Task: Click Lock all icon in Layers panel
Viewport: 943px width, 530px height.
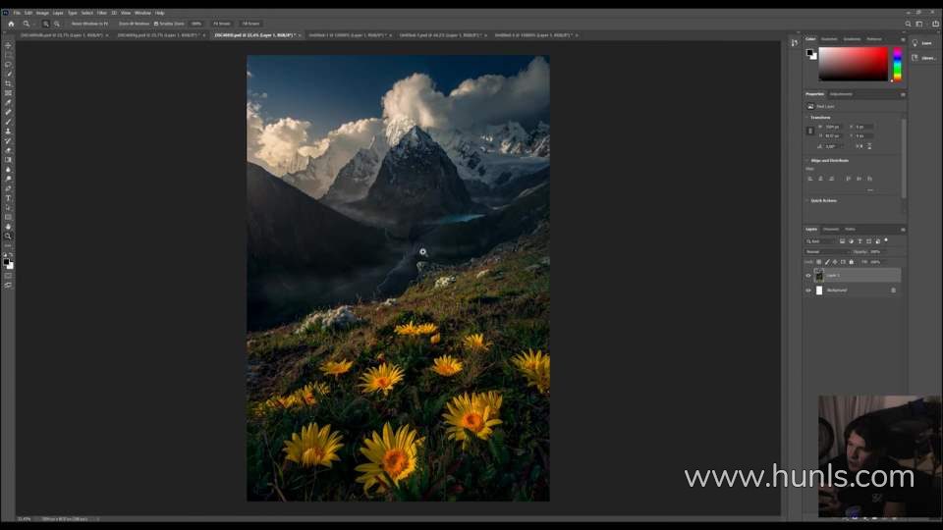Action: tap(851, 262)
